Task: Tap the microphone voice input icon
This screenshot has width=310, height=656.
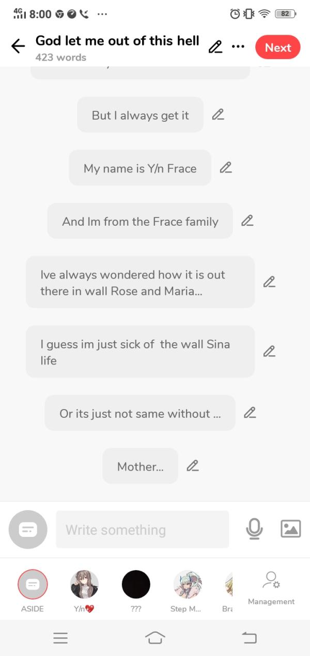Action: point(254,529)
